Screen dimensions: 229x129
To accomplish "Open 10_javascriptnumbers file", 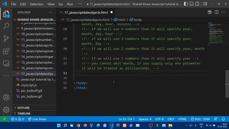I will (35, 34).
